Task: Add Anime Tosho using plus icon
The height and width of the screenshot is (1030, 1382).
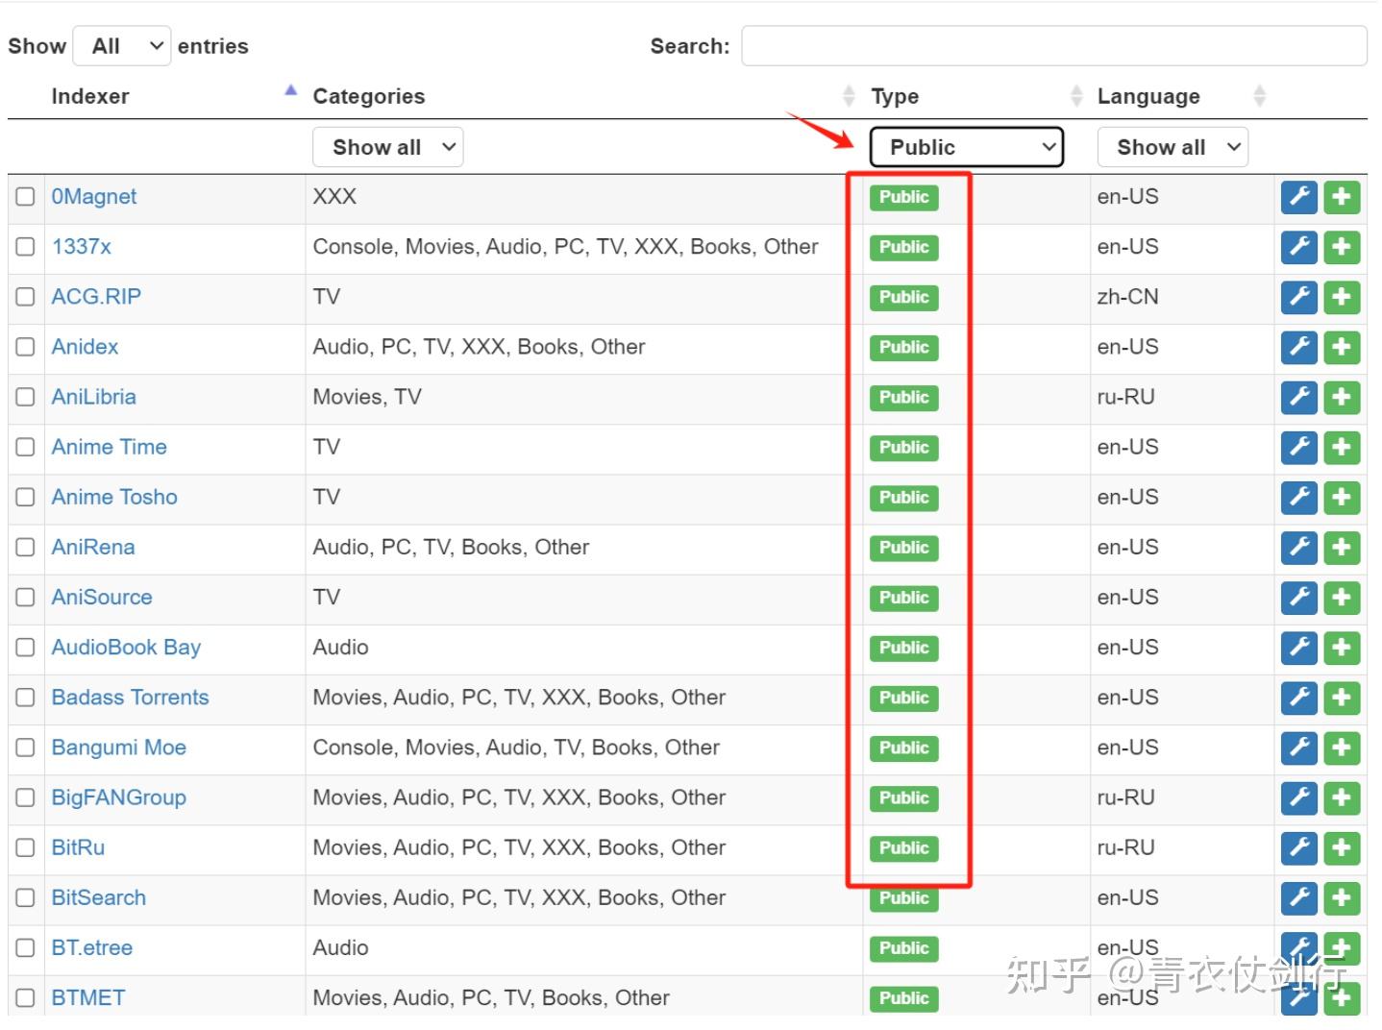Action: click(x=1342, y=497)
